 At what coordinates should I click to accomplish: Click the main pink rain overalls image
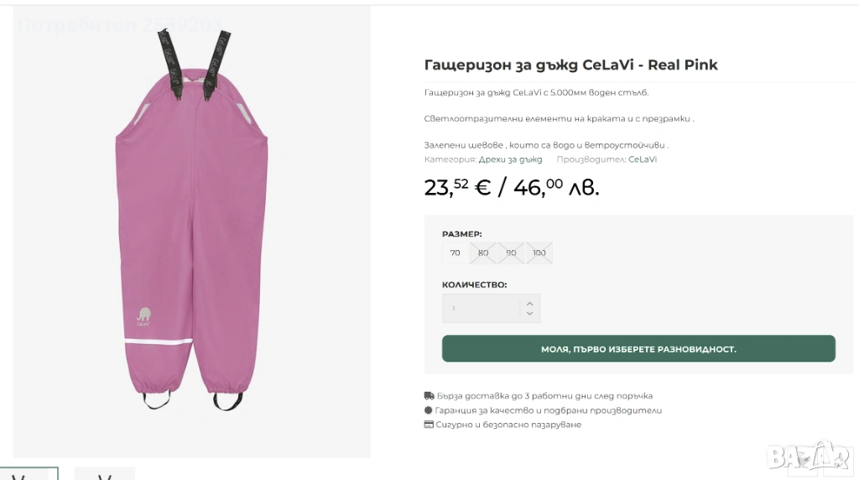192,232
